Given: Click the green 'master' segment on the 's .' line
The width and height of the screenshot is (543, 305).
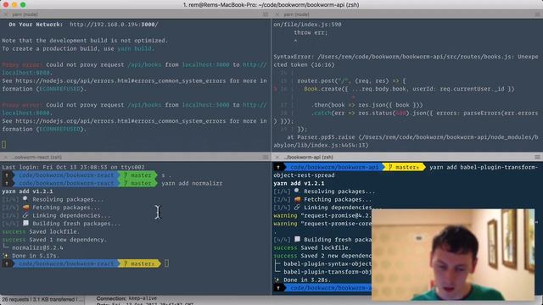Looking at the screenshot, I should [138, 175].
